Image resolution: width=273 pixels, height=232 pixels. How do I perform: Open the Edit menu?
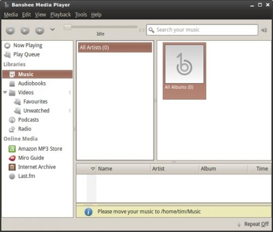coord(26,15)
